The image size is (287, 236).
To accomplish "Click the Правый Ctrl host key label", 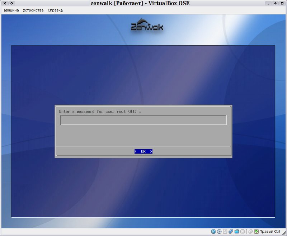I will pyautogui.click(x=270, y=231).
